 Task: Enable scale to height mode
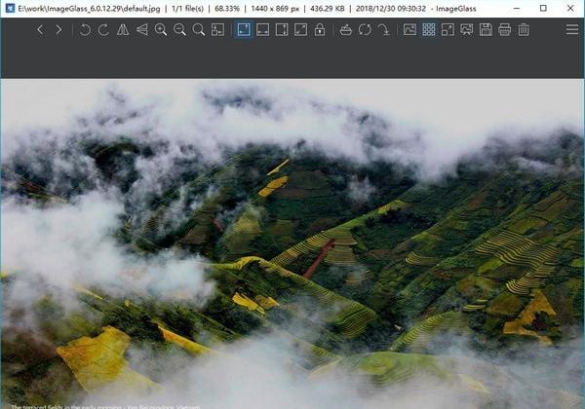click(x=282, y=30)
